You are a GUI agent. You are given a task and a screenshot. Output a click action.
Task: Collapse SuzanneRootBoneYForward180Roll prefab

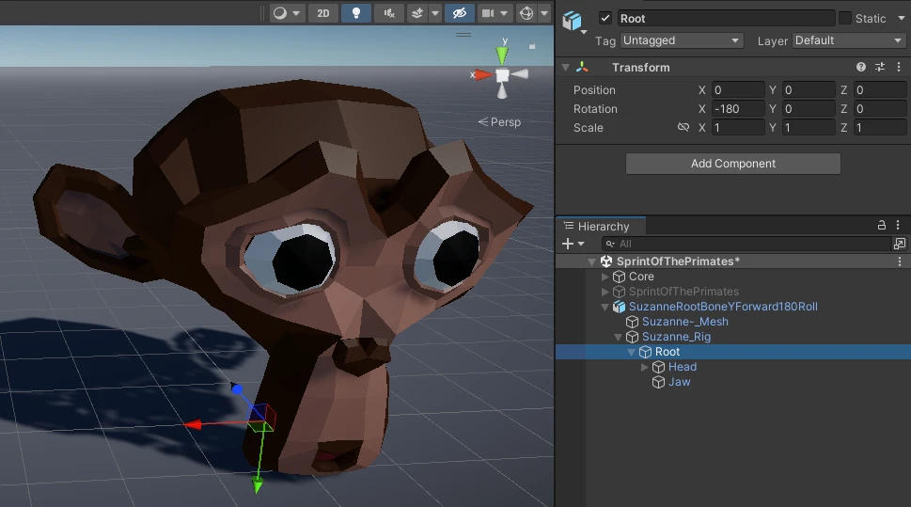[605, 307]
